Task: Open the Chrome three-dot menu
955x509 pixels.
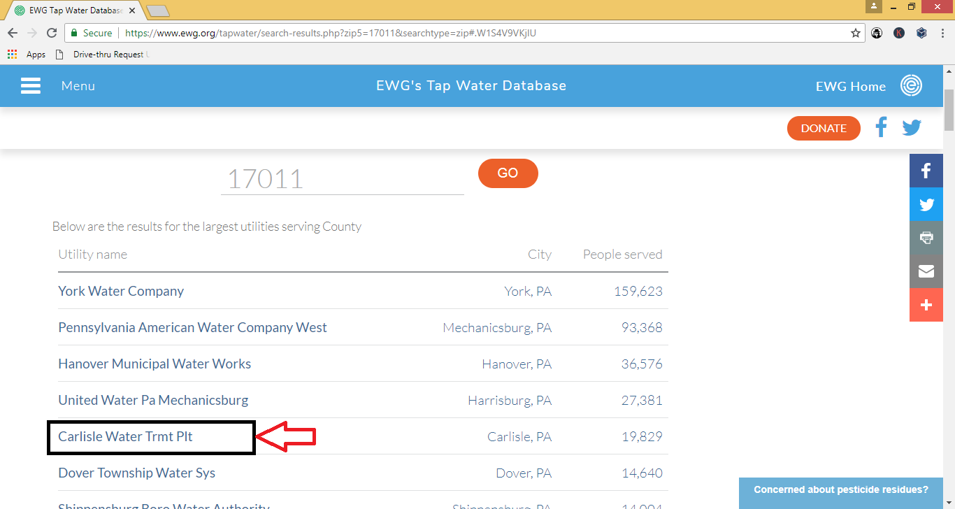Action: click(x=942, y=33)
